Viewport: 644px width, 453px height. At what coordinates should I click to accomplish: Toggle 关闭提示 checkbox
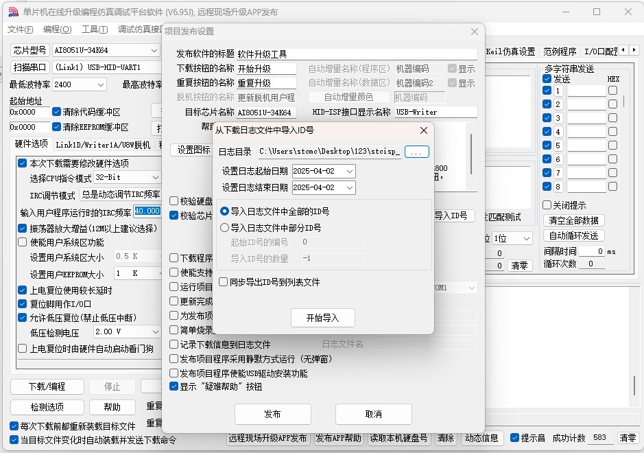(x=564, y=205)
